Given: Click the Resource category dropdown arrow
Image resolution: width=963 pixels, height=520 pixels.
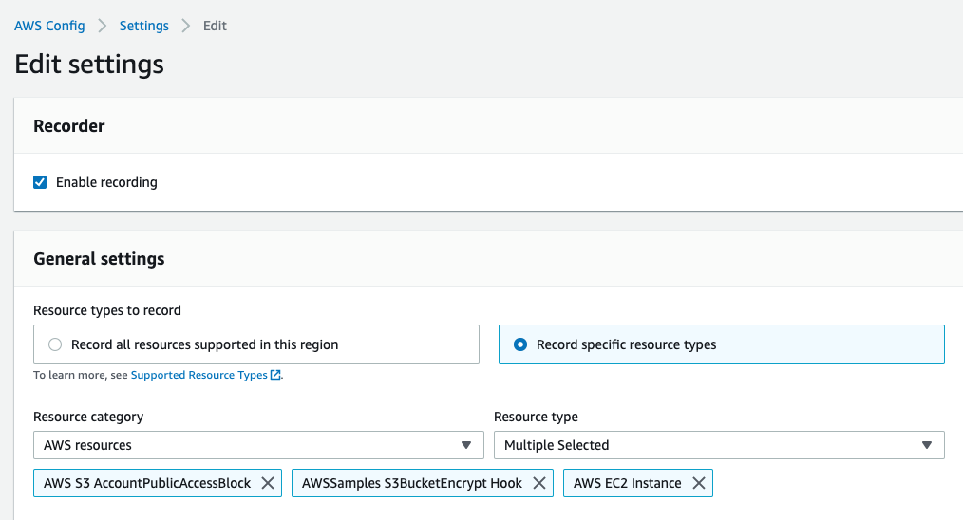Looking at the screenshot, I should click(466, 445).
